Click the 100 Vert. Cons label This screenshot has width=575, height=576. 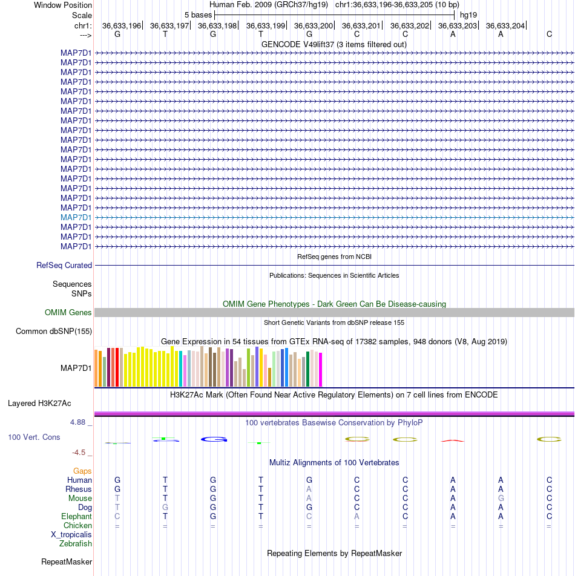(34, 437)
